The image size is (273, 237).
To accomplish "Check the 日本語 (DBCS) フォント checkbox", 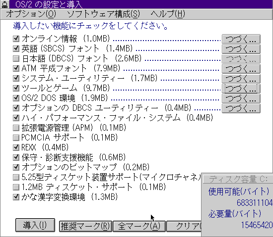I will pos(16,58).
